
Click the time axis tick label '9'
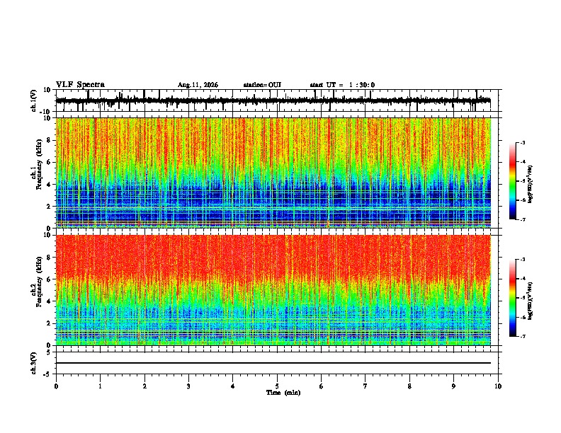pos(453,386)
